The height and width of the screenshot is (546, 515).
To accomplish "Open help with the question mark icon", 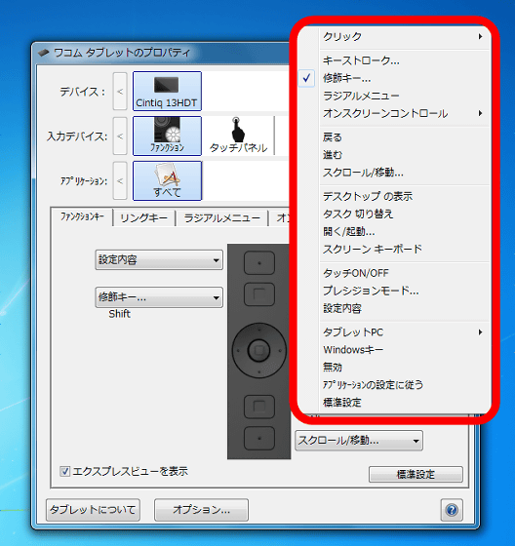I will [x=452, y=510].
